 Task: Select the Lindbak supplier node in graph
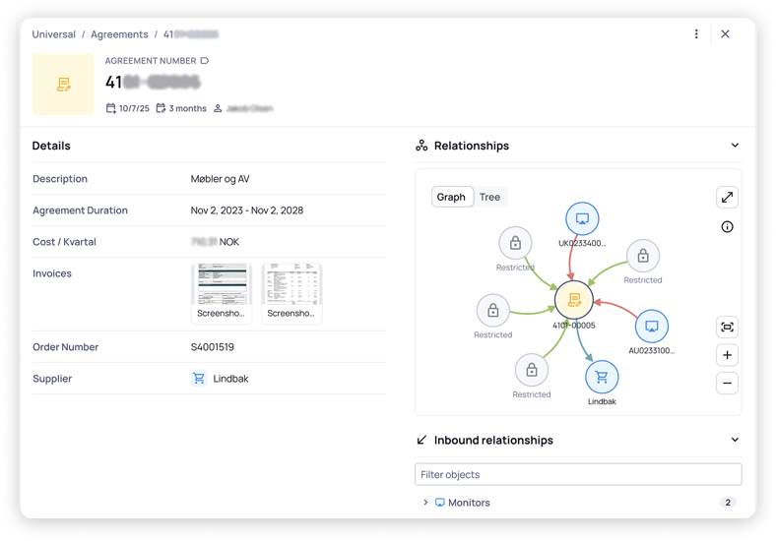[x=602, y=377]
